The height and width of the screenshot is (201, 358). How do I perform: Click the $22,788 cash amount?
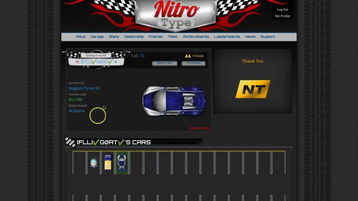click(75, 99)
